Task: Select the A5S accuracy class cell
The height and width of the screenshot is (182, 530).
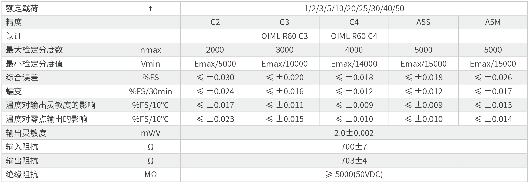Action: click(x=423, y=22)
